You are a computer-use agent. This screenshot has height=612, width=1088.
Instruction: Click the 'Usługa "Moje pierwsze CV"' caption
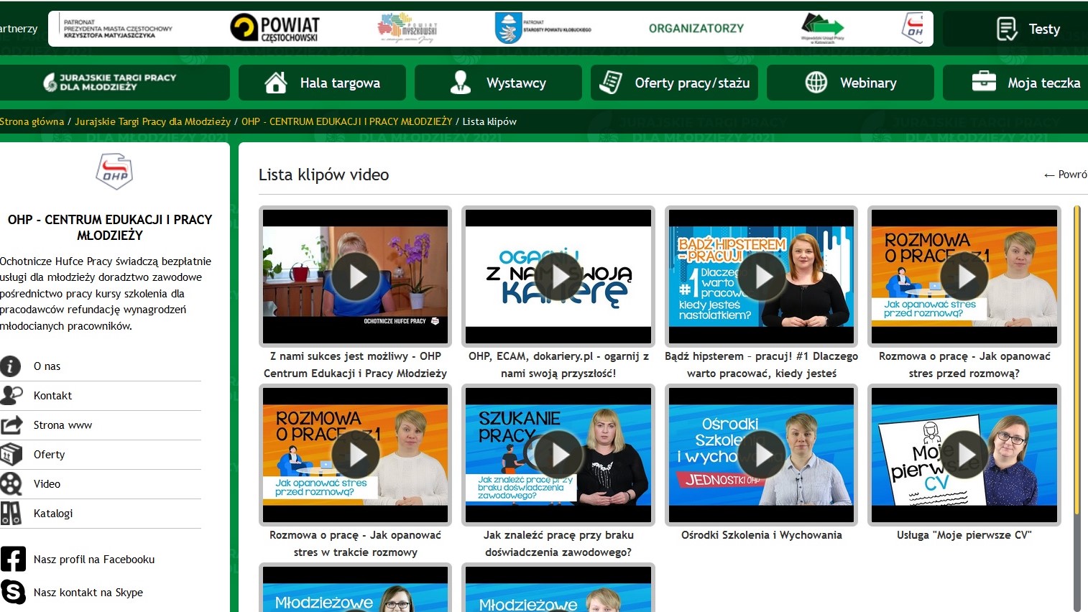pyautogui.click(x=964, y=535)
